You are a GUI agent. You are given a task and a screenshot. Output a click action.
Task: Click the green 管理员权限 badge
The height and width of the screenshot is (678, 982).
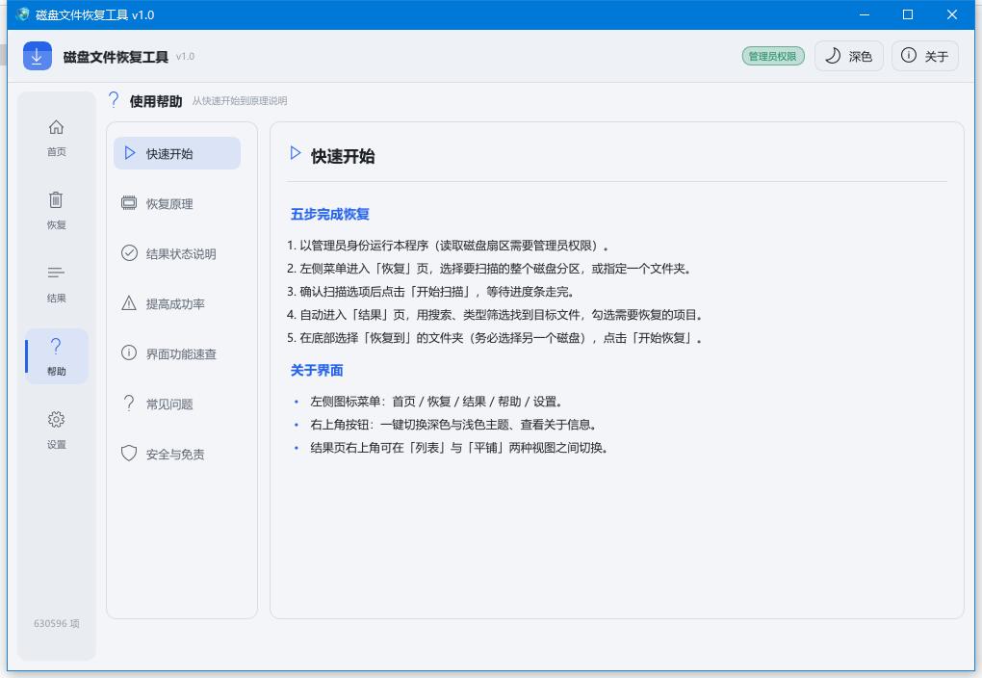pos(773,57)
